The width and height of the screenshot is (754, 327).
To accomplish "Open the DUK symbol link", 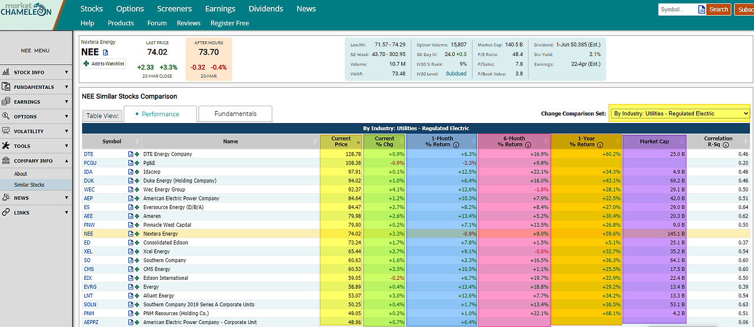I will pyautogui.click(x=88, y=181).
